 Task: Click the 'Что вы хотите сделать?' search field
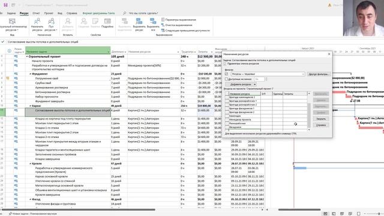(x=143, y=13)
